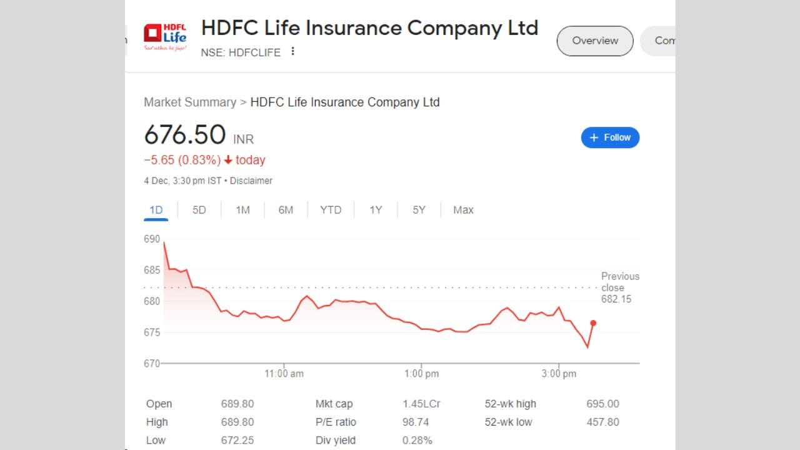800x450 pixels.
Task: Open the Market Summary breadcrumb link
Action: pyautogui.click(x=190, y=102)
